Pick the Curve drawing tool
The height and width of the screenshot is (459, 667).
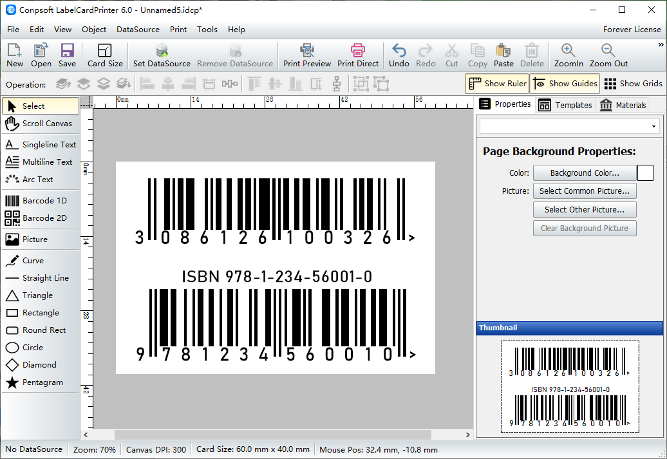pyautogui.click(x=41, y=260)
